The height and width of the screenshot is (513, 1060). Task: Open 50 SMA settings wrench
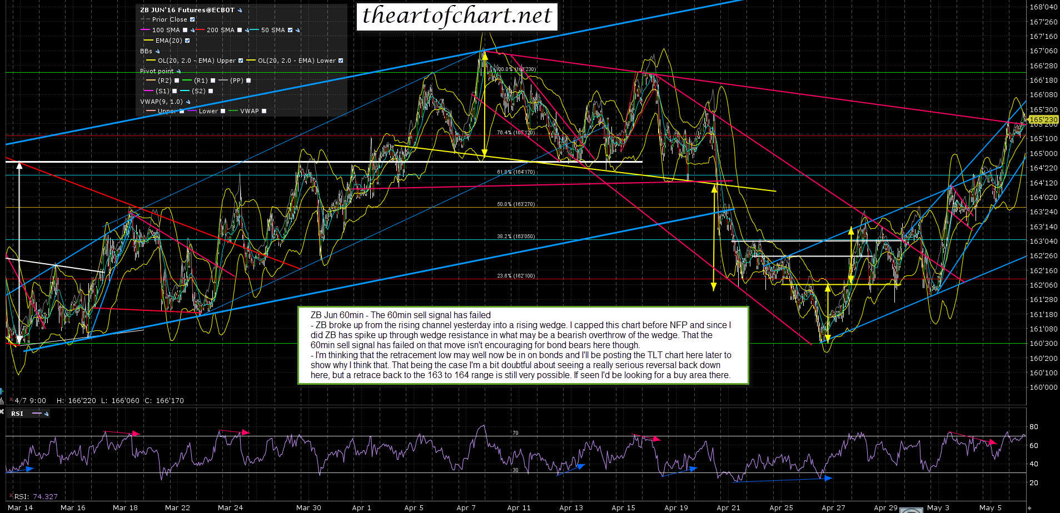[297, 30]
